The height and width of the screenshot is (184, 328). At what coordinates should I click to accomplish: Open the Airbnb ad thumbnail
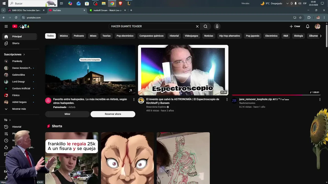90,70
